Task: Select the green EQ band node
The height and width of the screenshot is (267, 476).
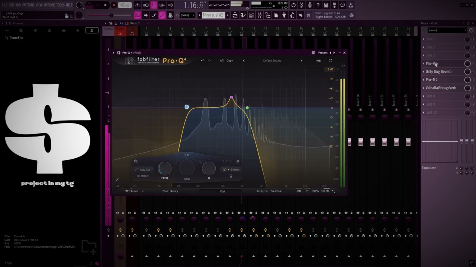Action: click(x=247, y=108)
